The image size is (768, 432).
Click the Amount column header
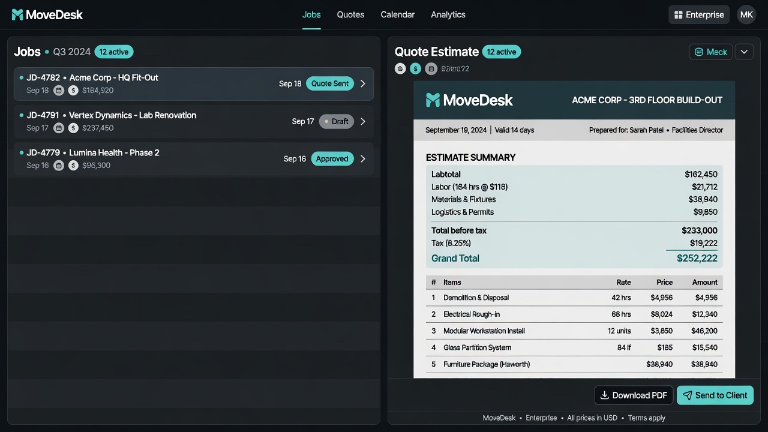point(705,282)
